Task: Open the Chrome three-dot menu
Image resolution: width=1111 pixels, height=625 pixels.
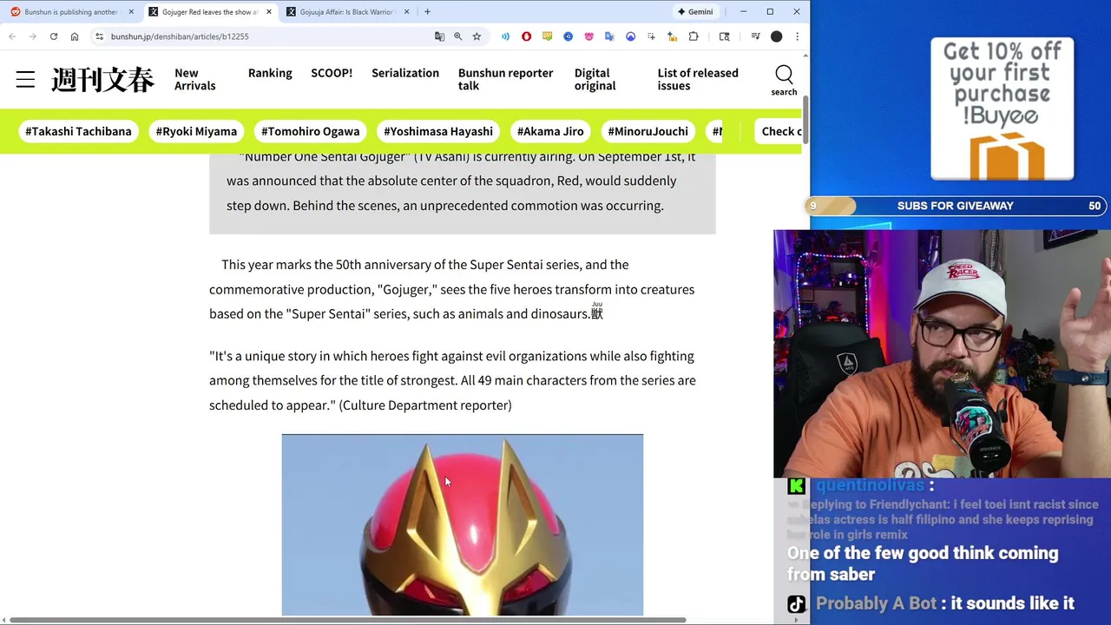Action: tap(797, 36)
